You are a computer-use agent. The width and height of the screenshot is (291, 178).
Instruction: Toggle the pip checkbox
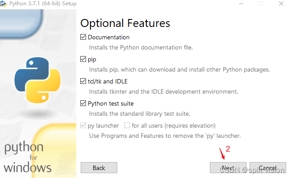click(83, 59)
